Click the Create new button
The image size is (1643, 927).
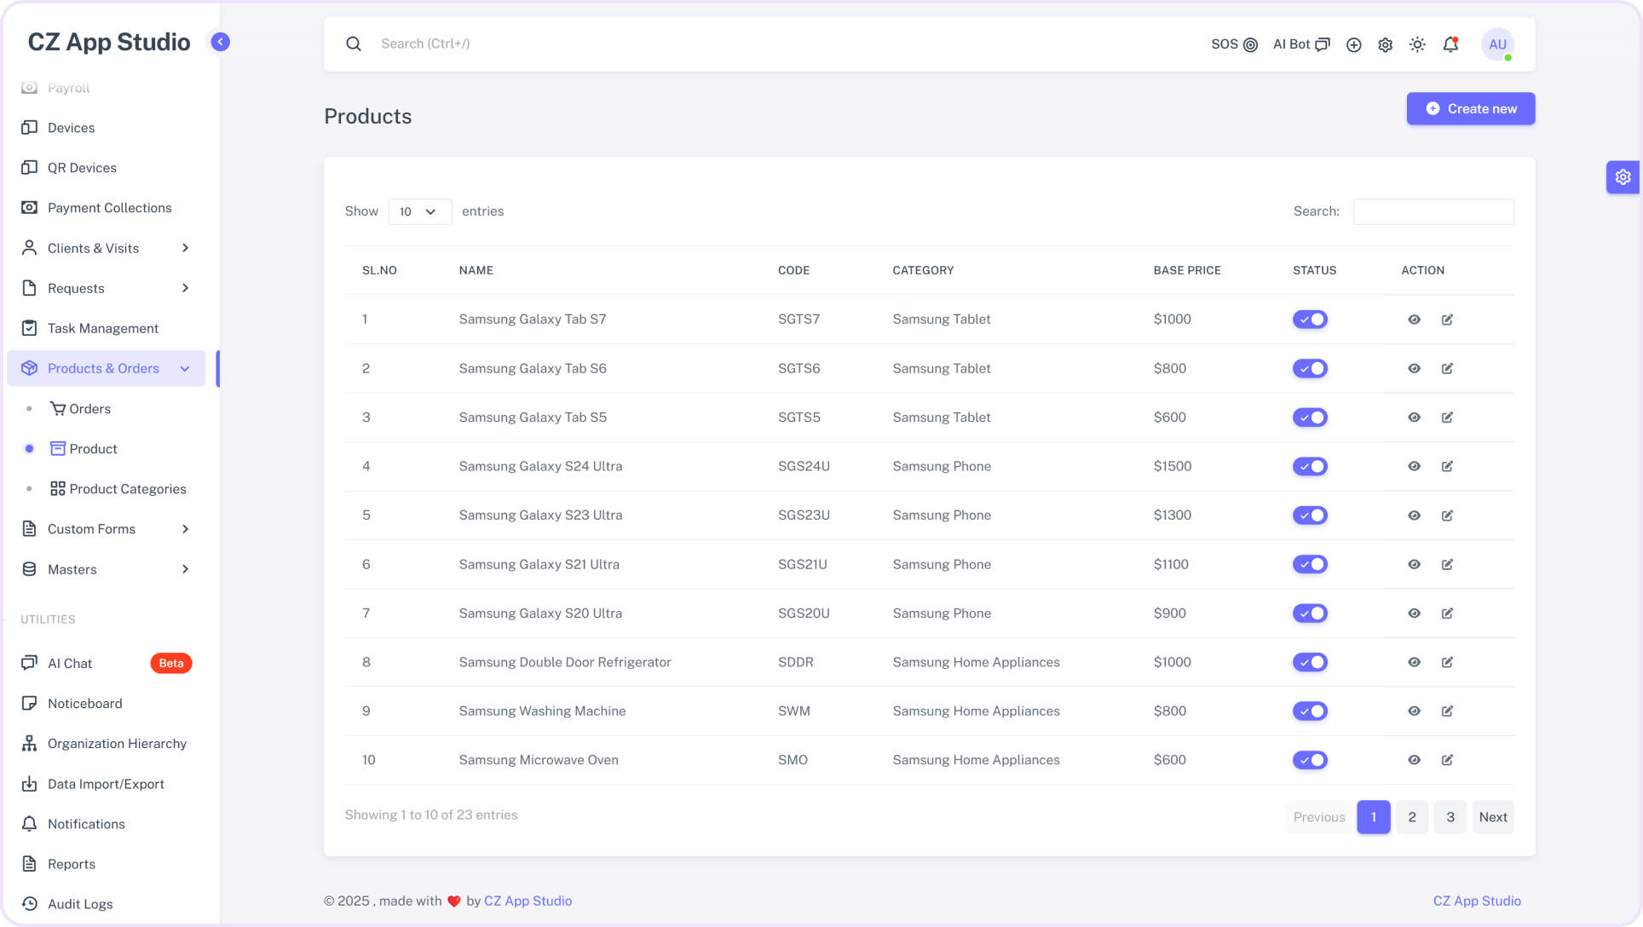click(1469, 108)
